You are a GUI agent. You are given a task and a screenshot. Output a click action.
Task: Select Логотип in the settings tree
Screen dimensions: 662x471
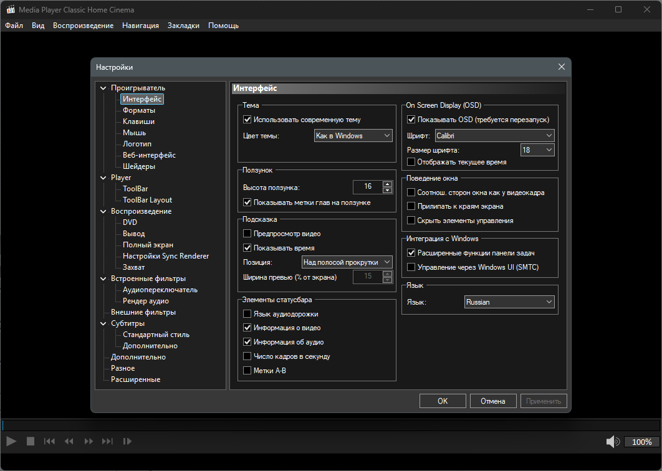point(137,144)
